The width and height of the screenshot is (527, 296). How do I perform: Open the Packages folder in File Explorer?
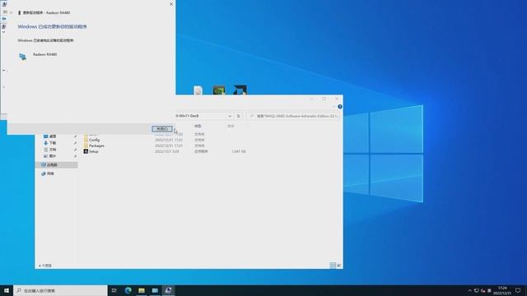pos(96,146)
